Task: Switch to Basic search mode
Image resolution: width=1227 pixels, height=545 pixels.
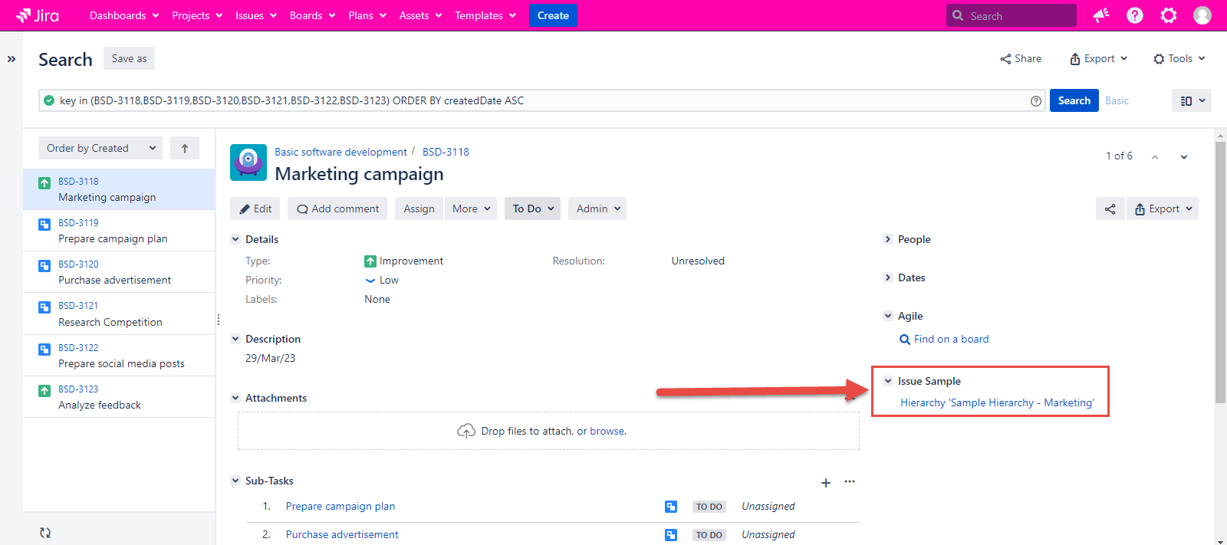Action: [1117, 100]
